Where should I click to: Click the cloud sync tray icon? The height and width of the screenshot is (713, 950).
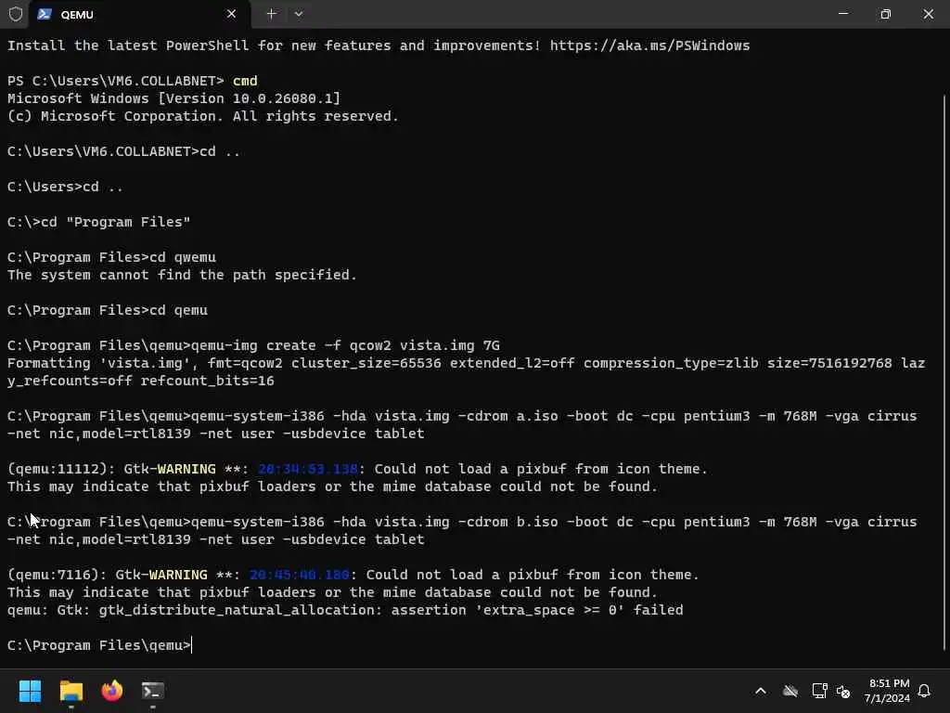(790, 691)
